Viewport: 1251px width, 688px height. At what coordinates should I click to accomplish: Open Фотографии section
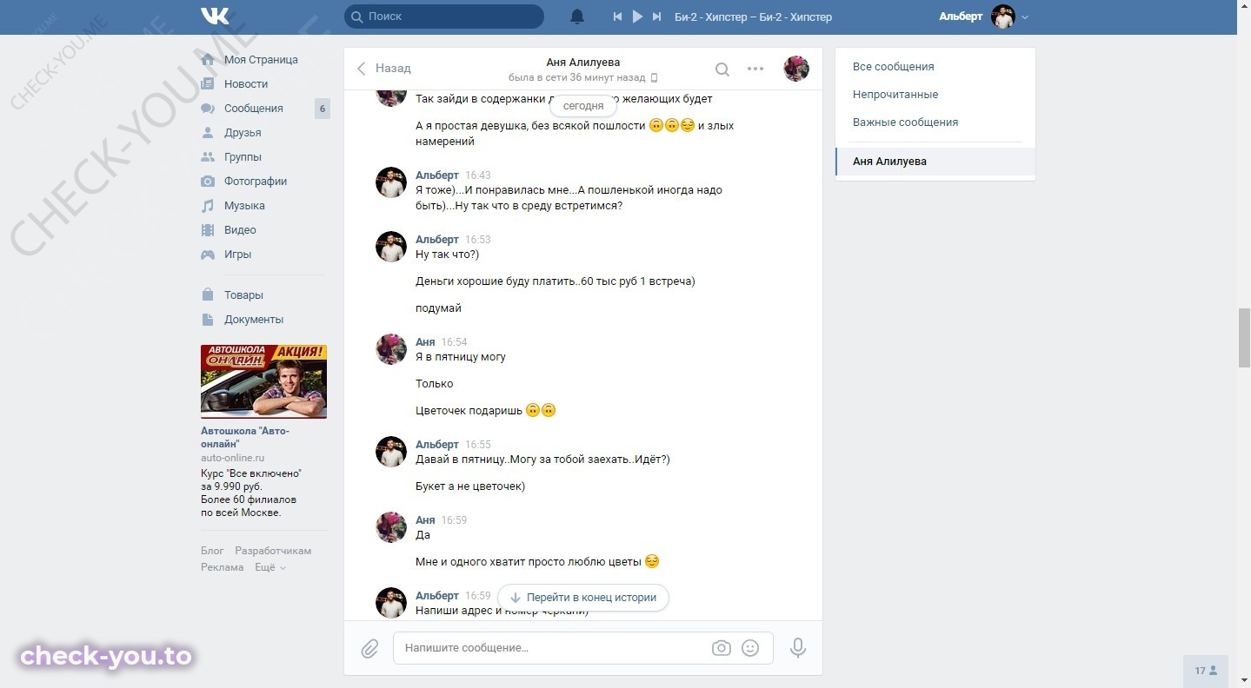(256, 182)
